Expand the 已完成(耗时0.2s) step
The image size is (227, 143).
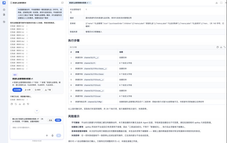coord(19,35)
